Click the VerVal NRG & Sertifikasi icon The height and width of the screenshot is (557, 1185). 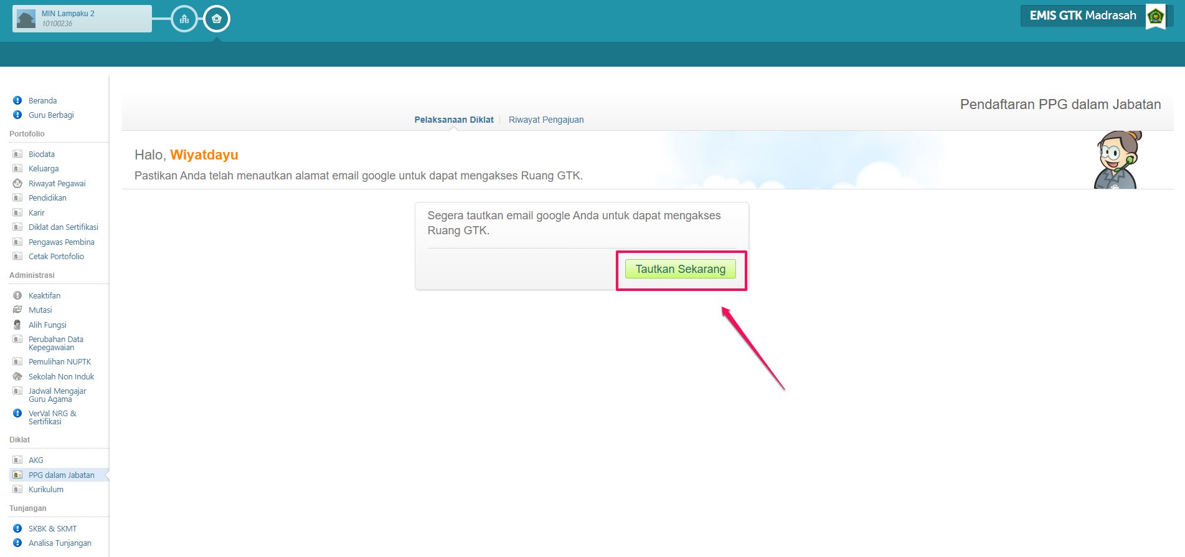click(x=17, y=413)
